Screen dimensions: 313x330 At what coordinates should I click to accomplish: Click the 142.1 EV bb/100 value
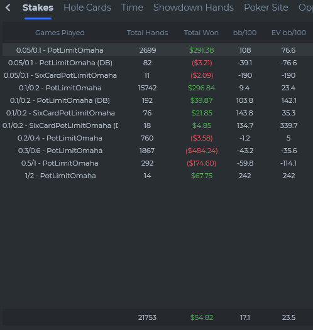[x=288, y=100]
